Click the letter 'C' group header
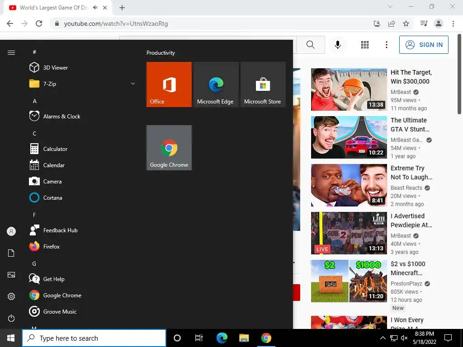 [34, 134]
